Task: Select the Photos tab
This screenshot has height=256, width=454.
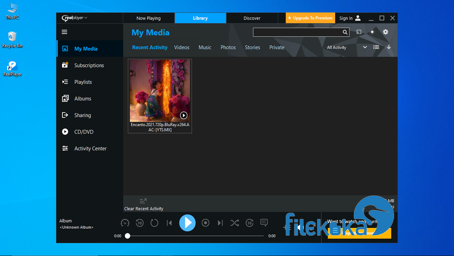Action: tap(228, 47)
